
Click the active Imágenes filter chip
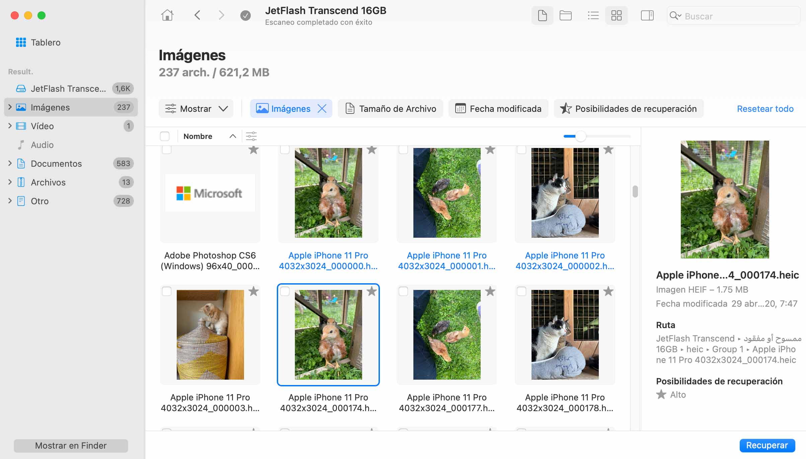(x=291, y=108)
